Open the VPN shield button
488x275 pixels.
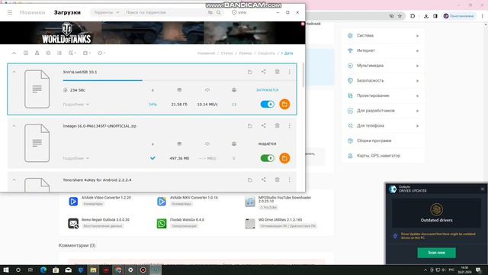239,12
